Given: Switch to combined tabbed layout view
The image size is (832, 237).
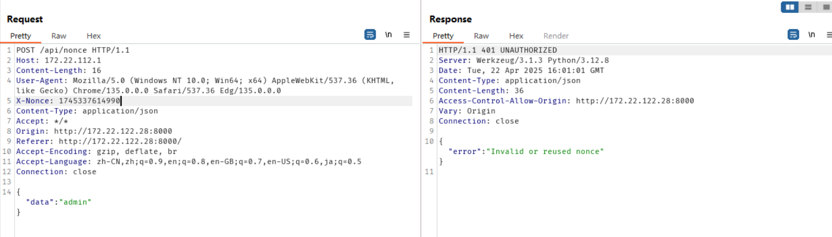Looking at the screenshot, I should (x=826, y=7).
